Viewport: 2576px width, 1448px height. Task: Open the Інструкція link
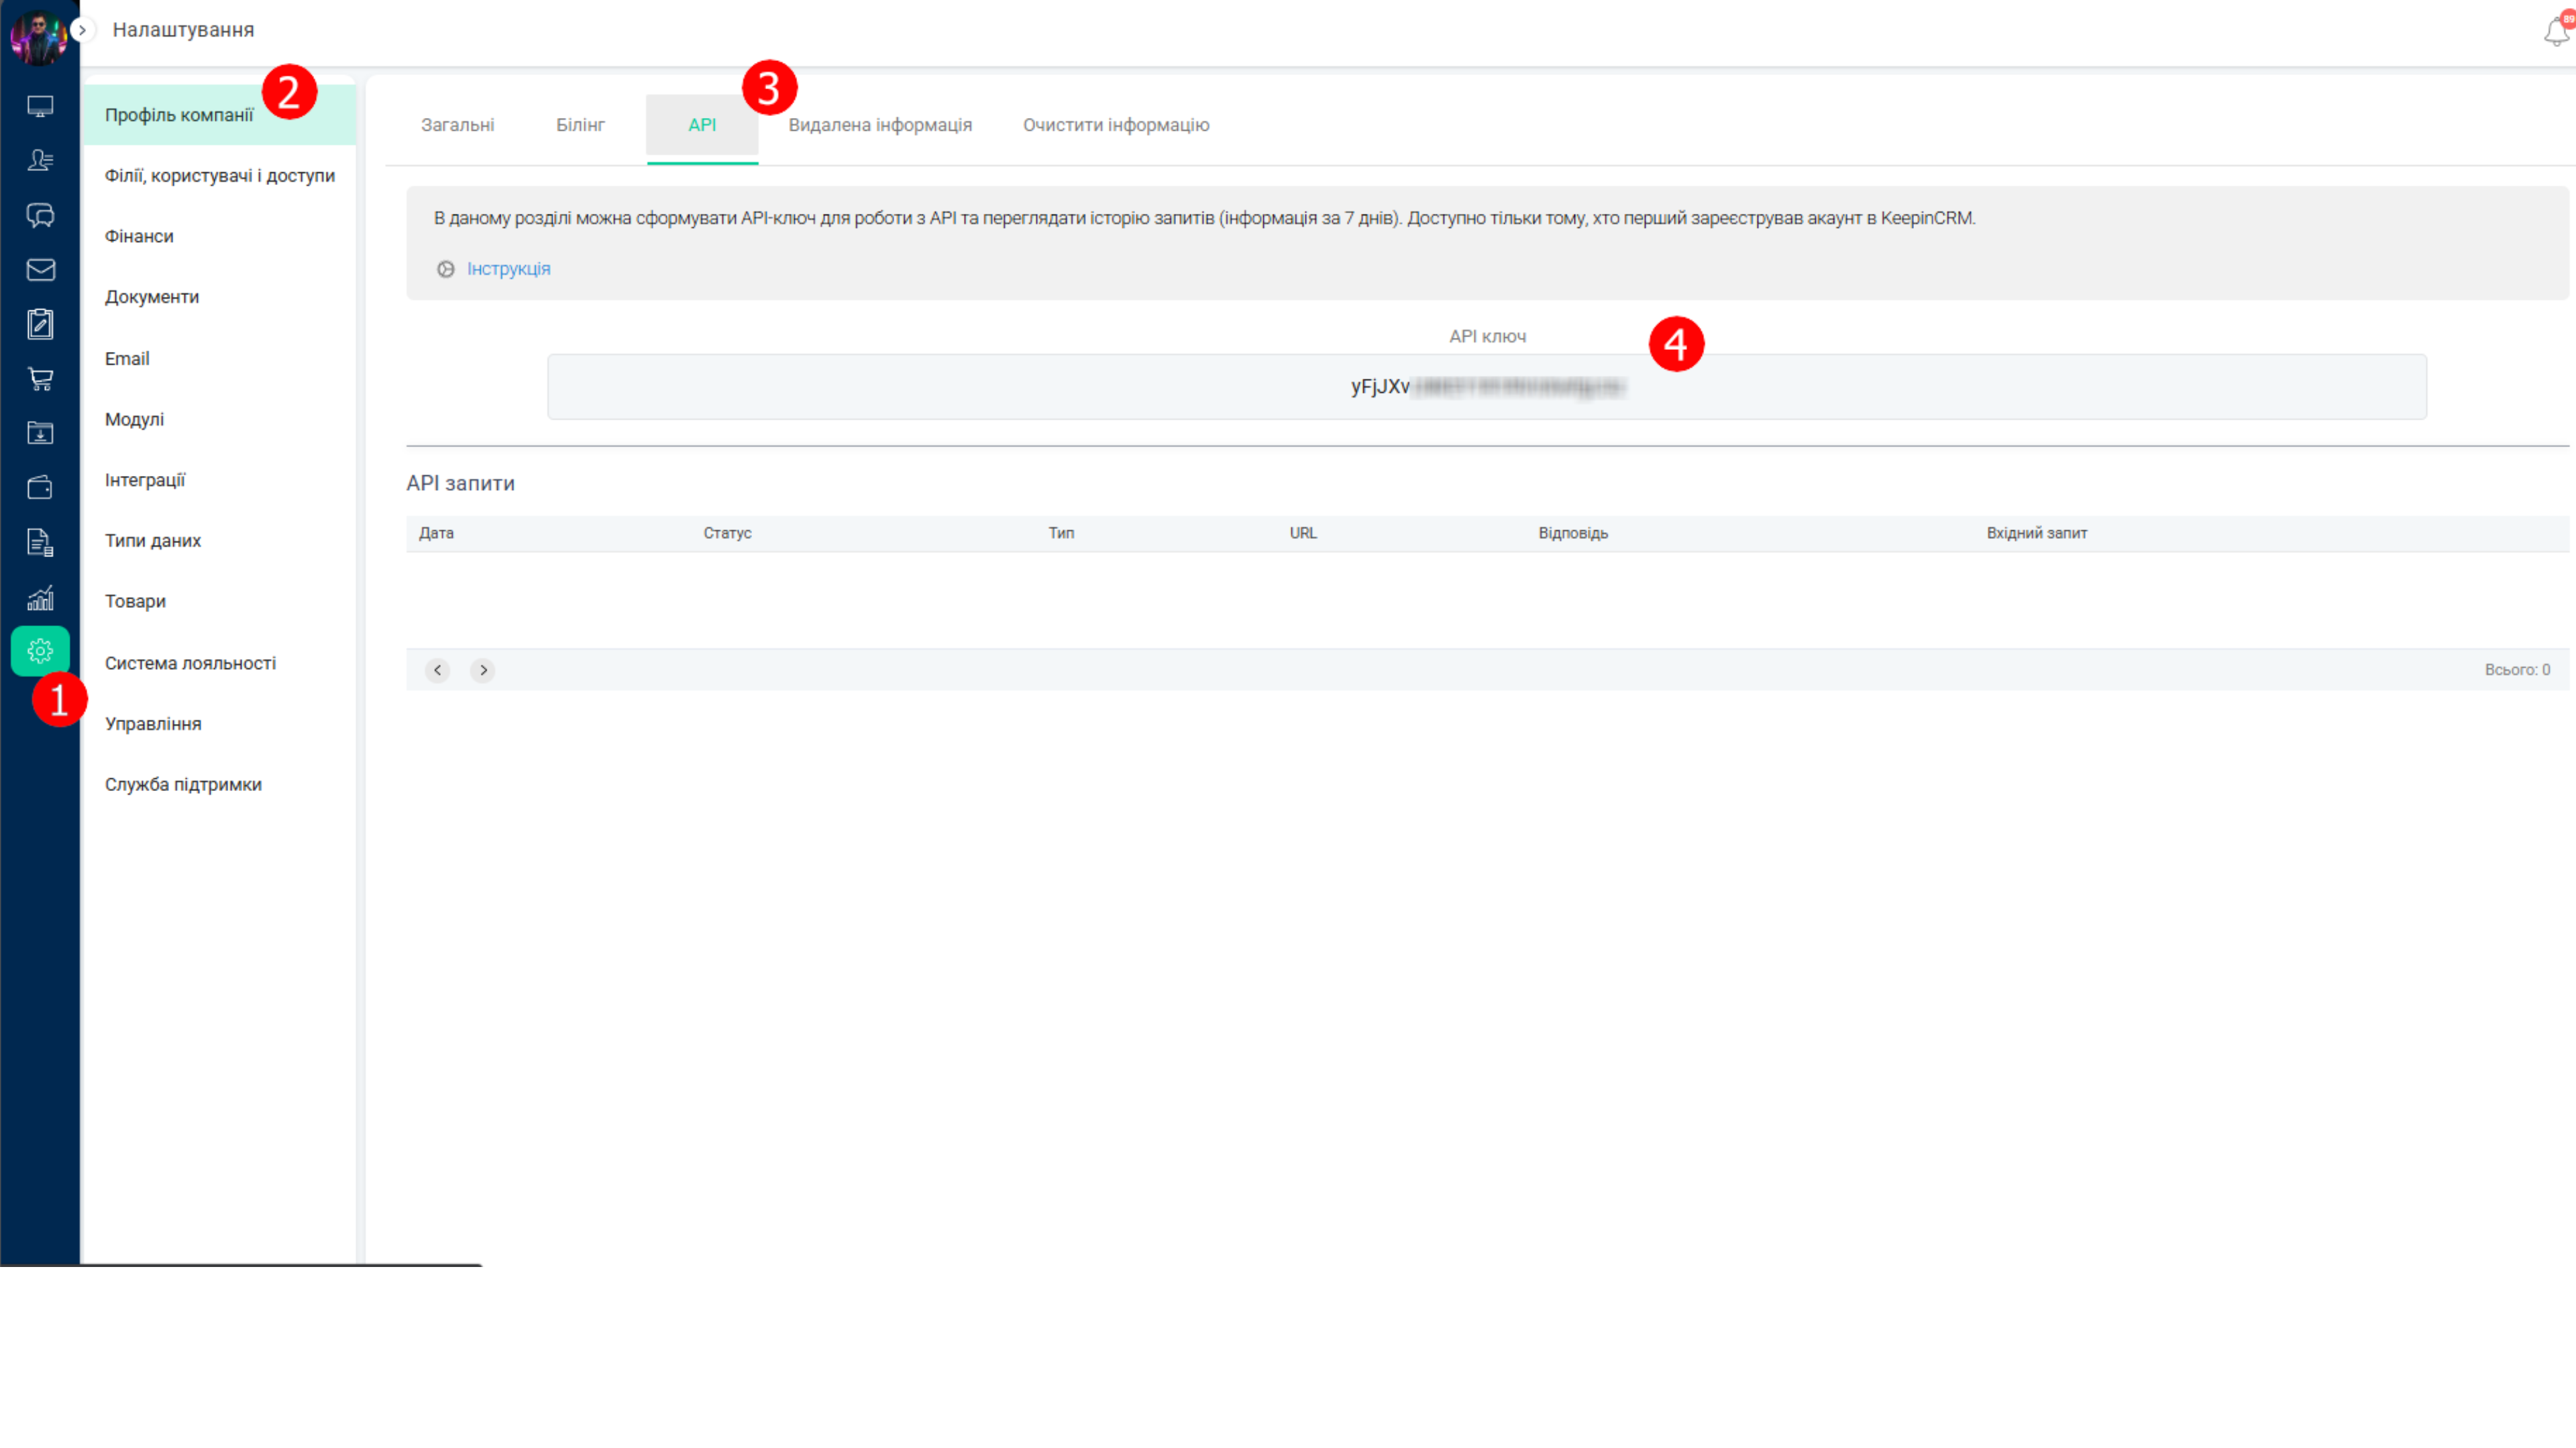(x=509, y=268)
